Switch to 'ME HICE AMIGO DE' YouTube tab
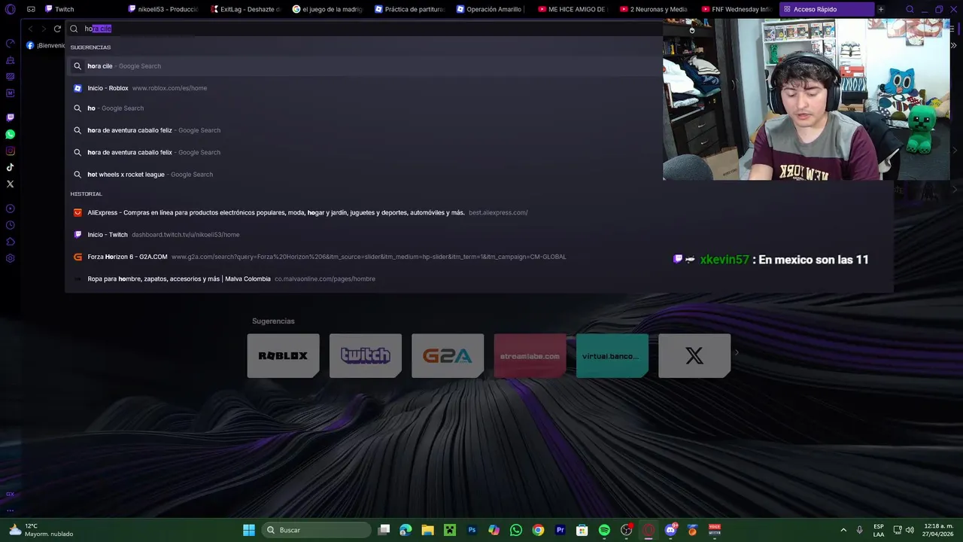 pyautogui.click(x=573, y=9)
